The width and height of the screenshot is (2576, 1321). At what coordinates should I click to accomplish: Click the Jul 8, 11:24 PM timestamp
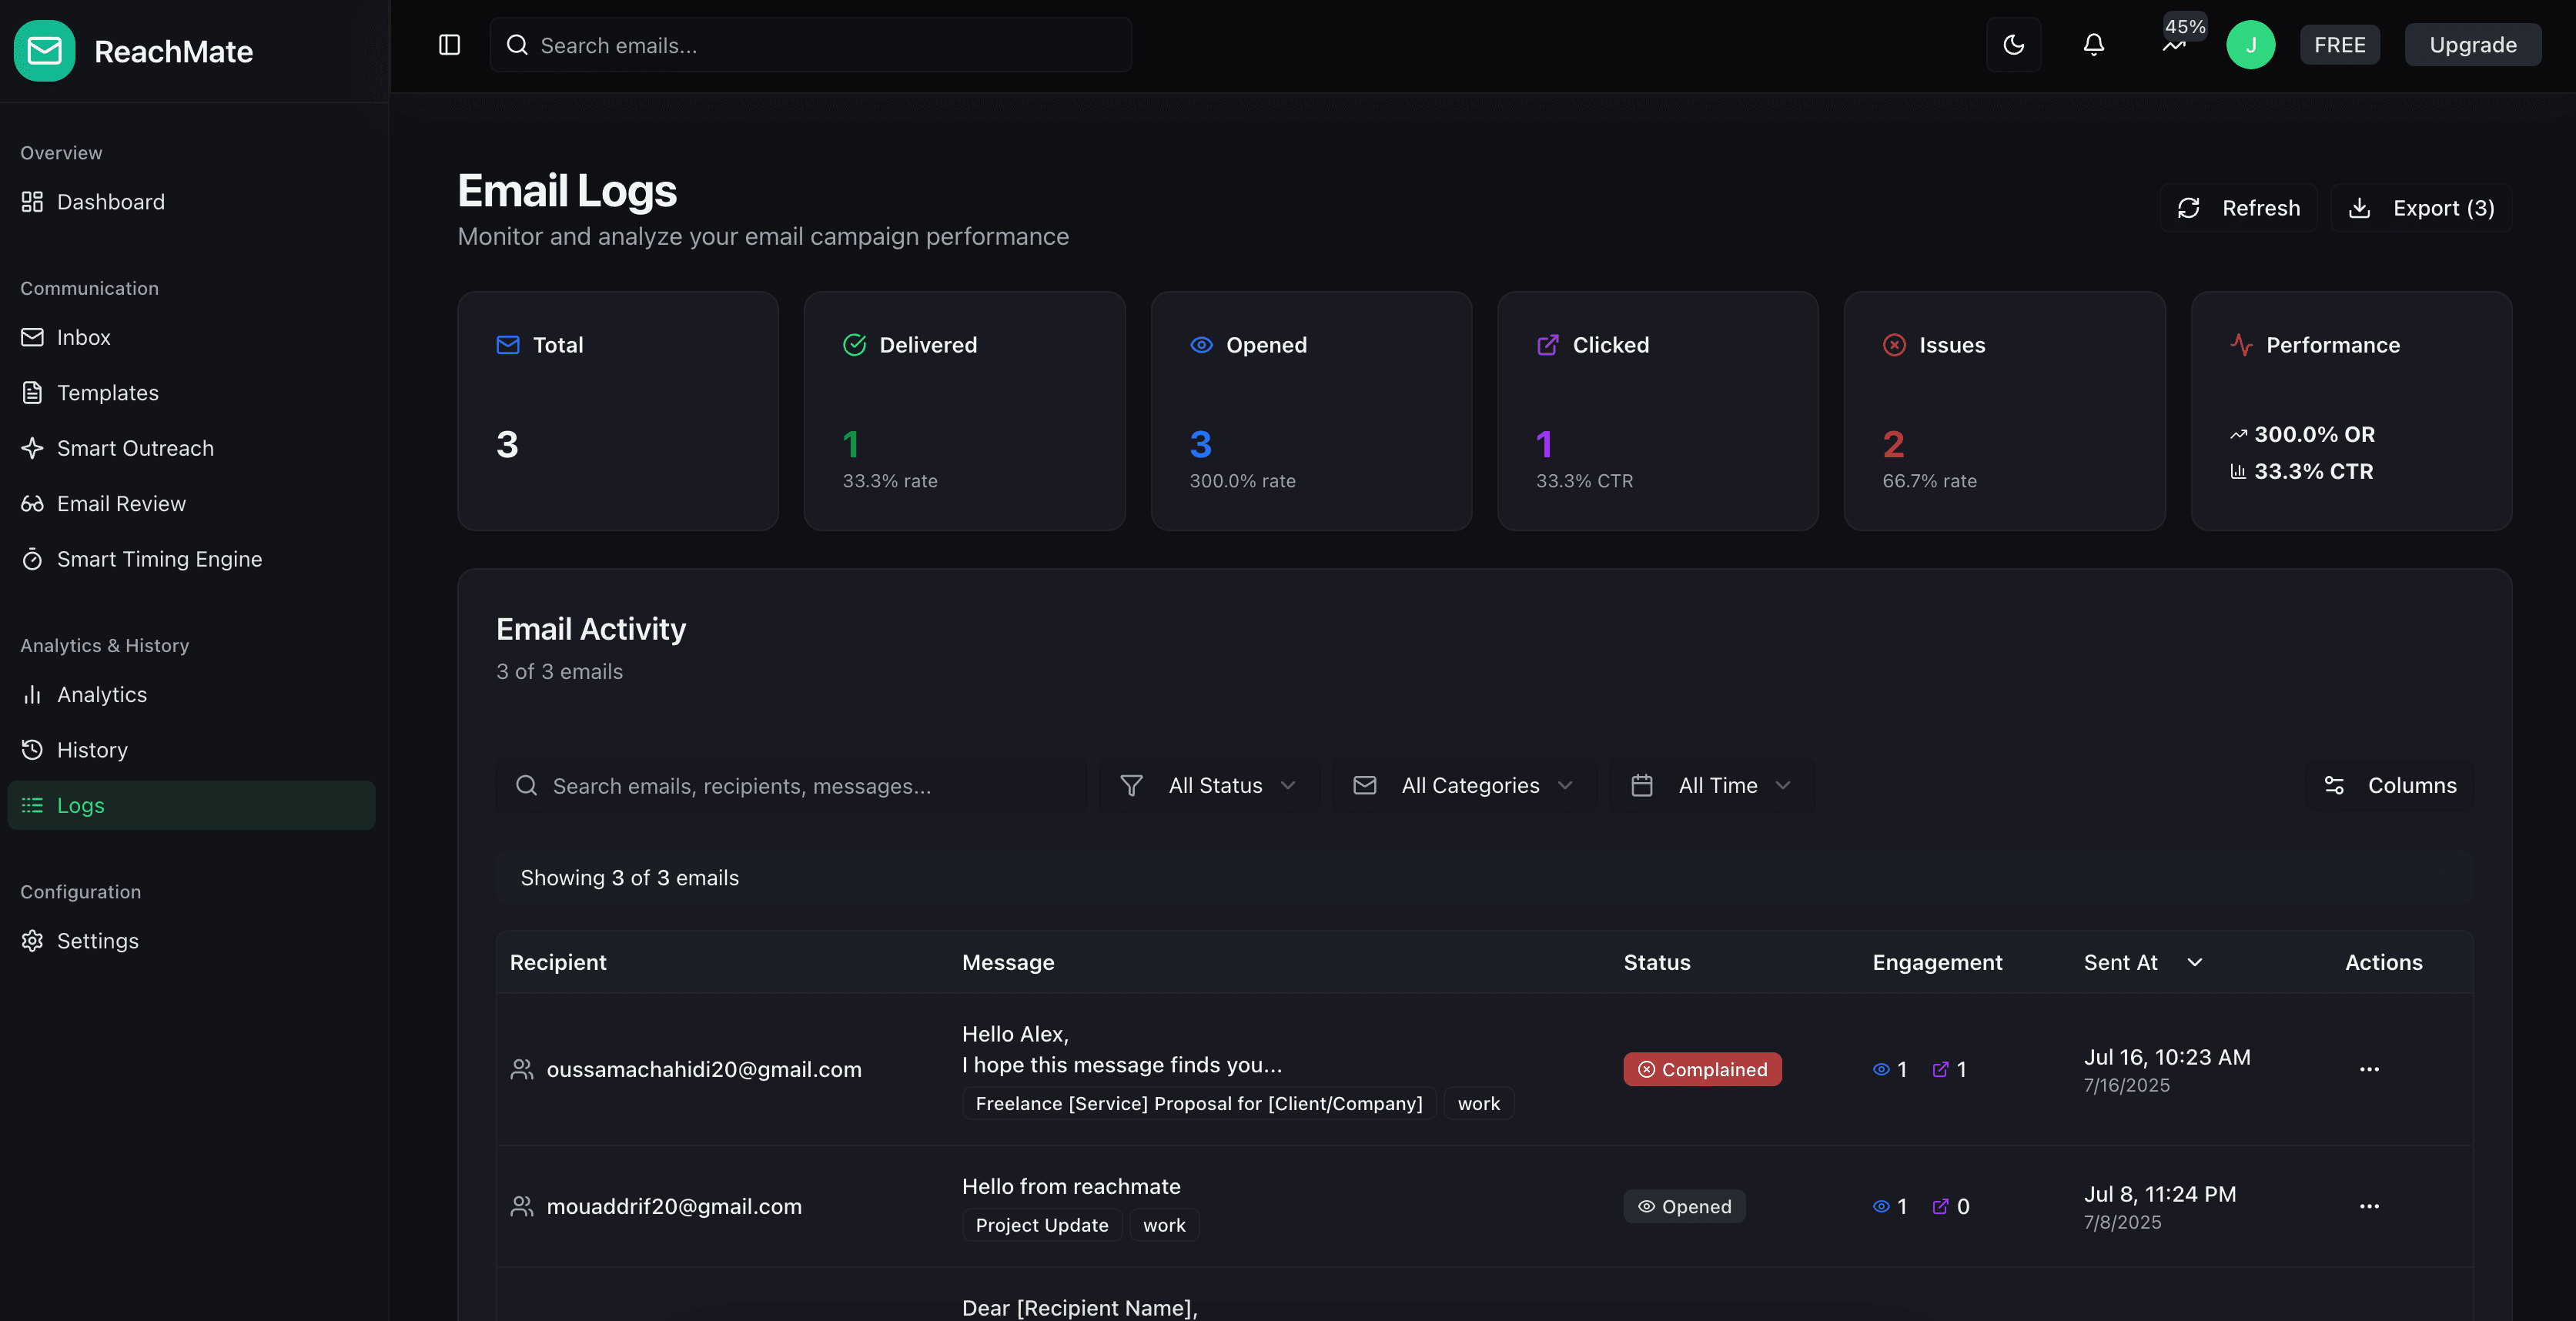tap(2160, 1194)
